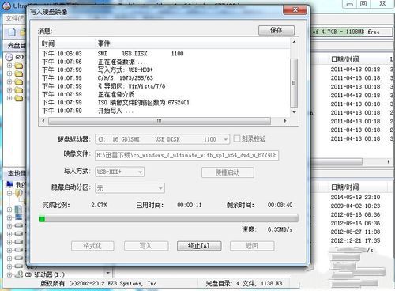395x291 pixels.
Task: Click the Save (保存) button
Action: point(276,30)
